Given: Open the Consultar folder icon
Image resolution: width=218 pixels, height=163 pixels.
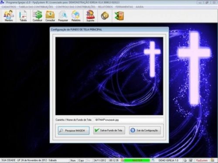Looking at the screenshot, I should [x=50, y=16].
